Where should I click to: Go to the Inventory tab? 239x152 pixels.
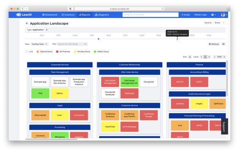pos(68,15)
